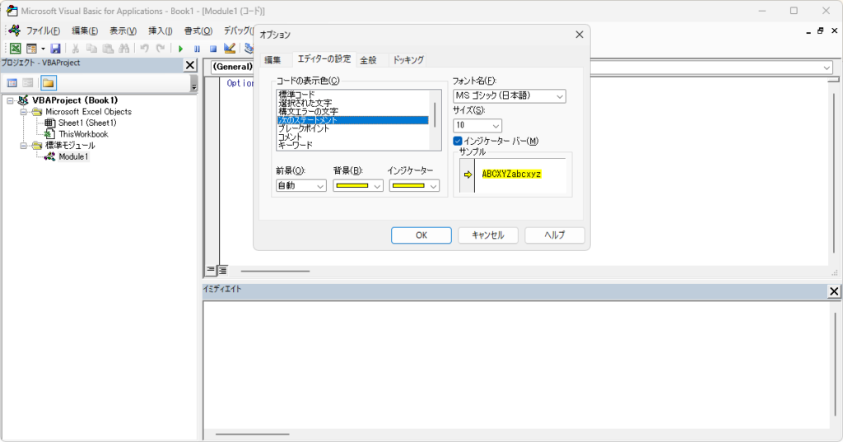Open the (General) object dropdown in code window
This screenshot has height=442, width=843.
[x=232, y=67]
